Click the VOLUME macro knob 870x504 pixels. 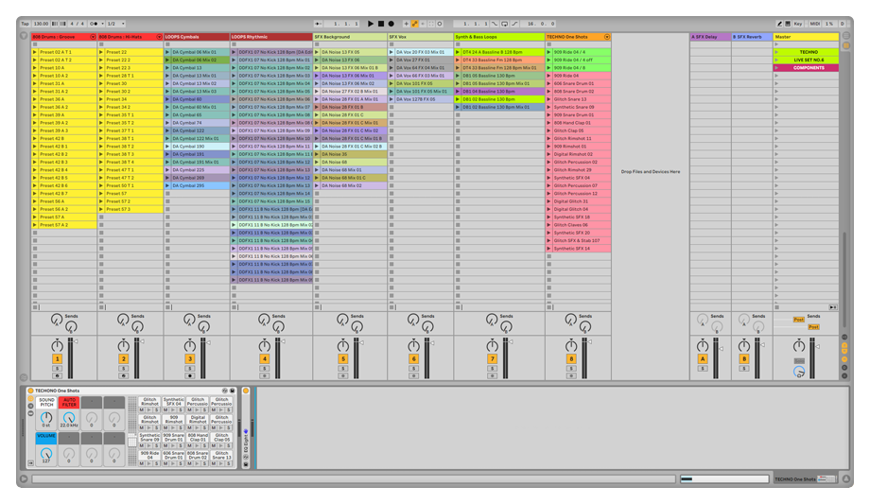pos(46,454)
